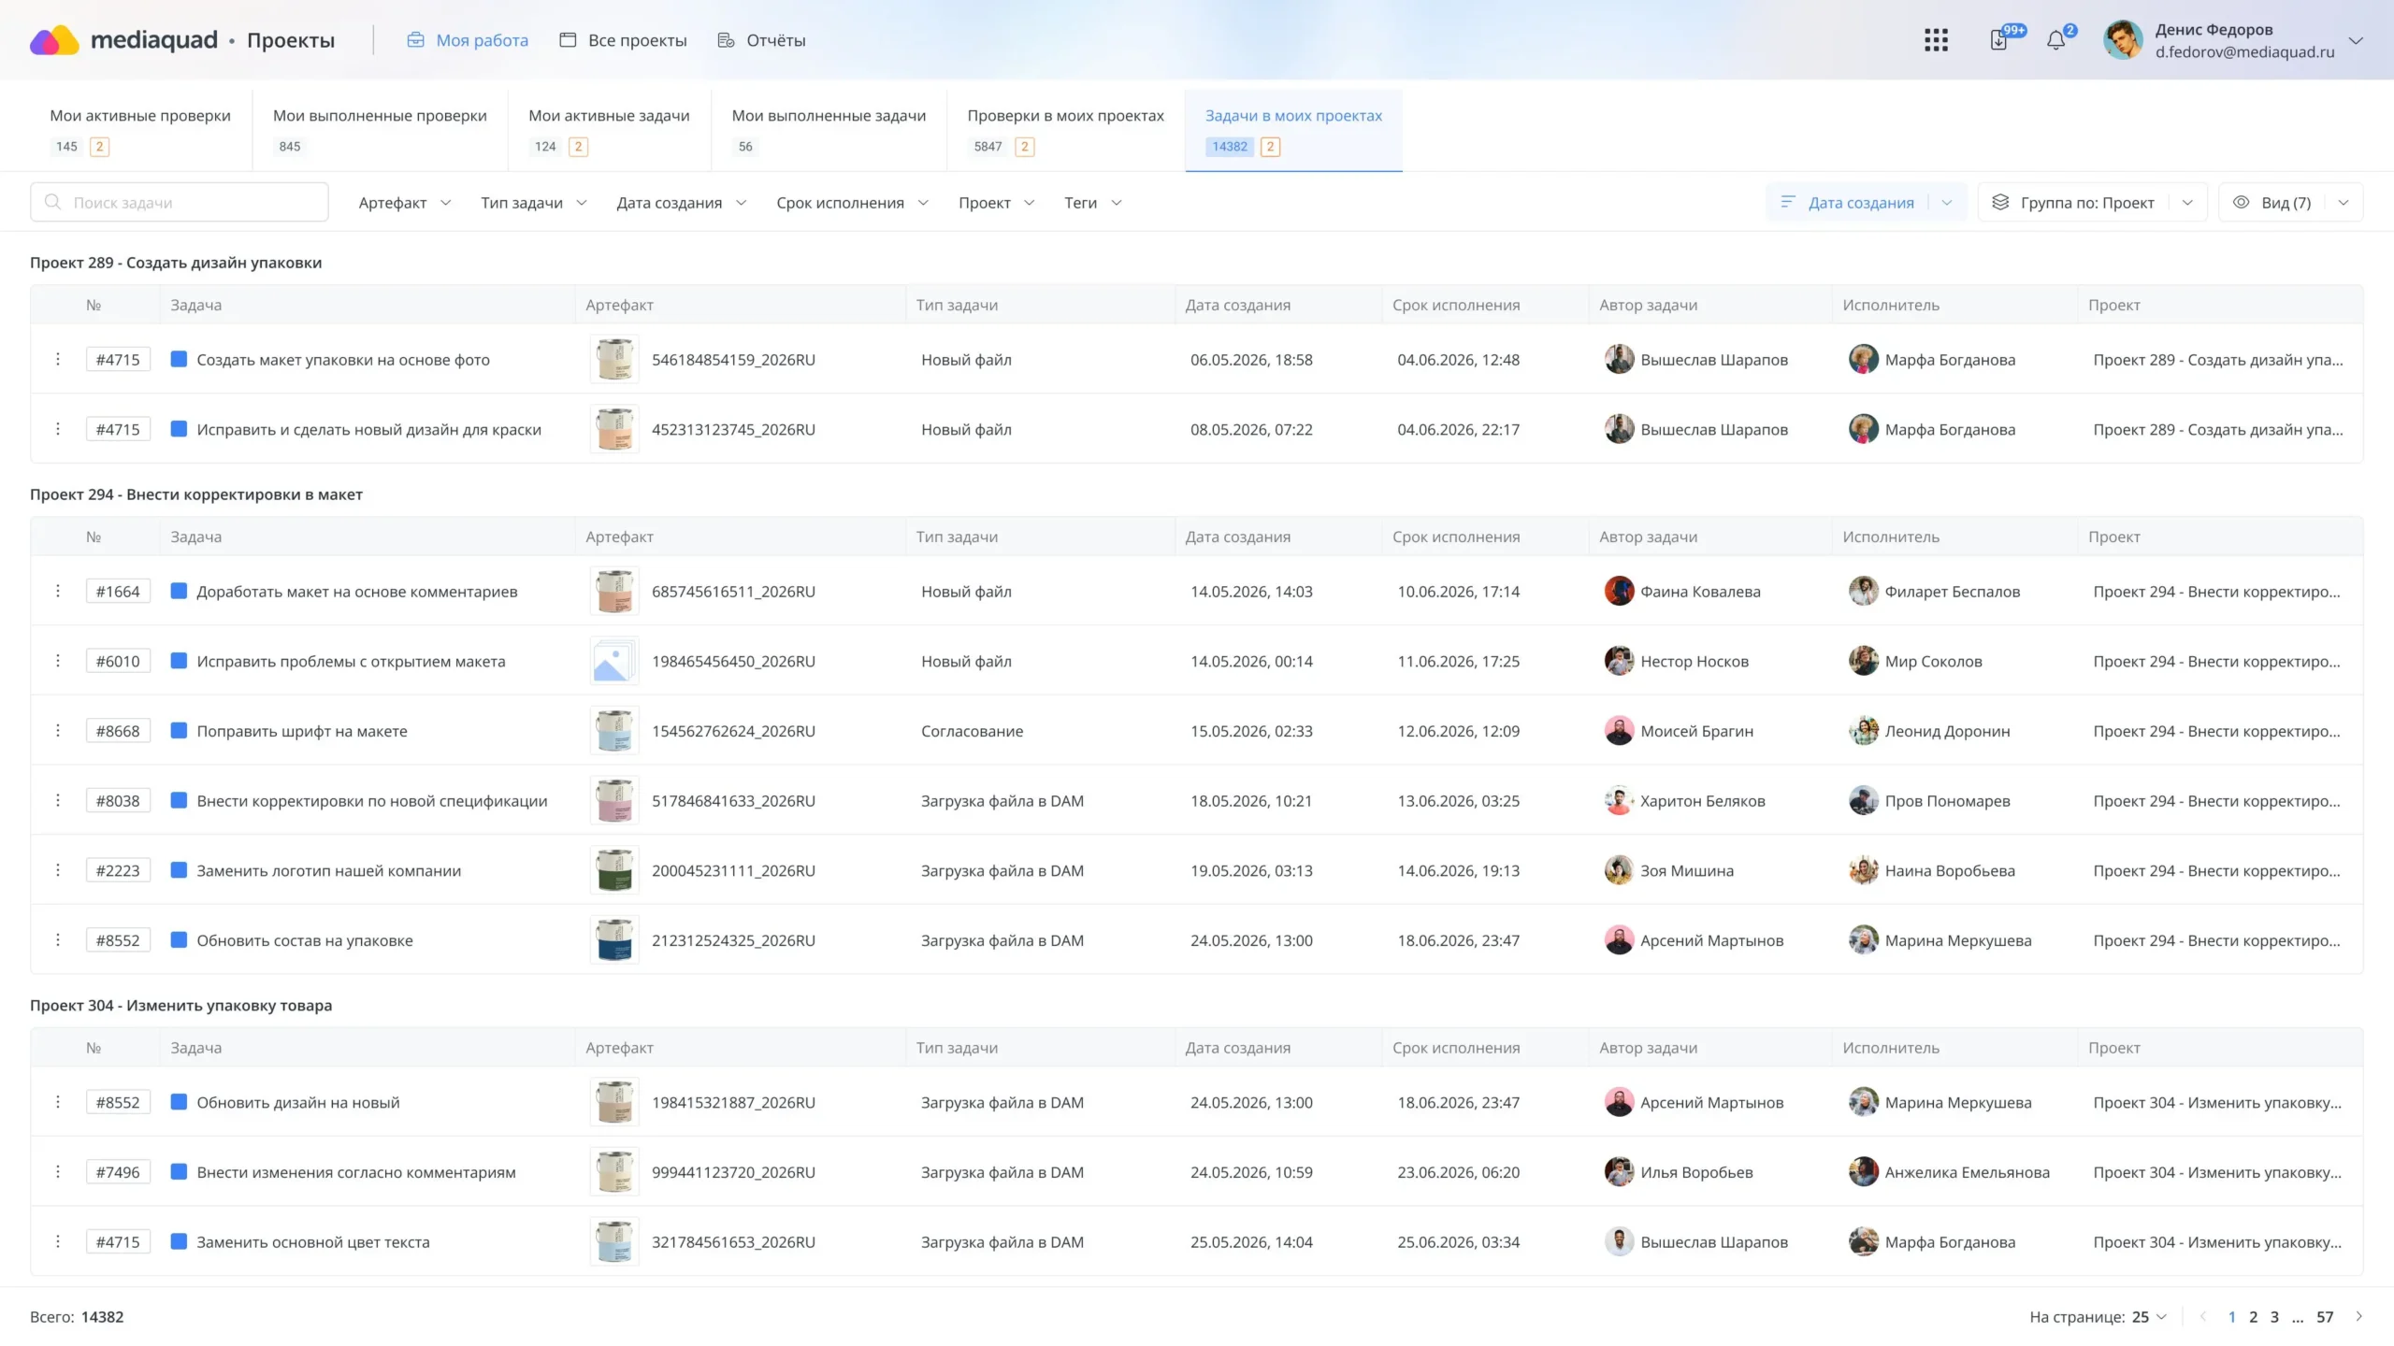
Task: Open row menu for task Исправить и сделать новый дизайн
Action: point(58,429)
